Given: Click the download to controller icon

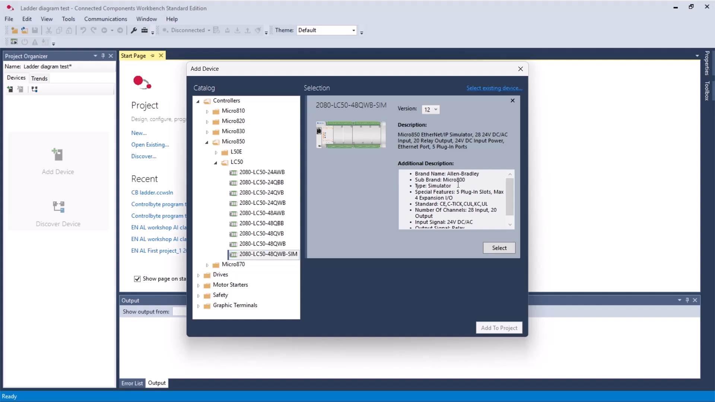Looking at the screenshot, I should coord(237,30).
